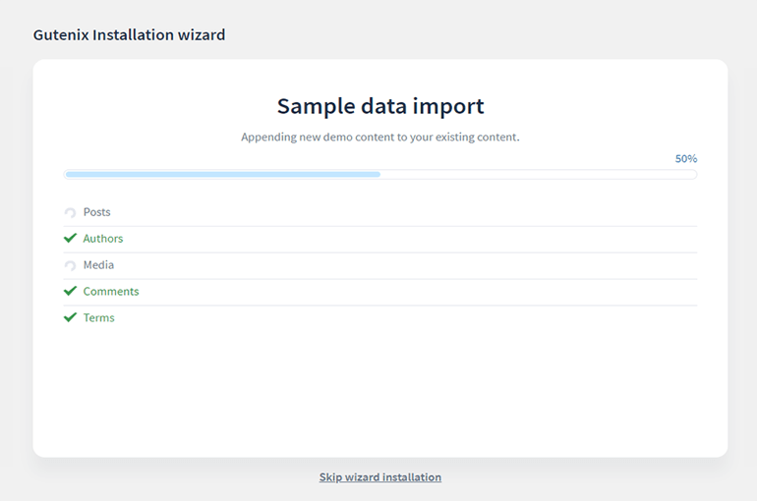Select the Posts import item label

pyautogui.click(x=96, y=212)
